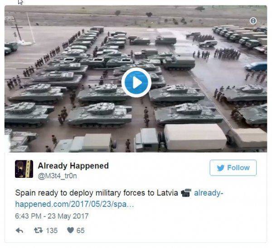The height and width of the screenshot is (248, 272).
Task: Open the @M3t4_tr0n handle
Action: pyautogui.click(x=57, y=176)
